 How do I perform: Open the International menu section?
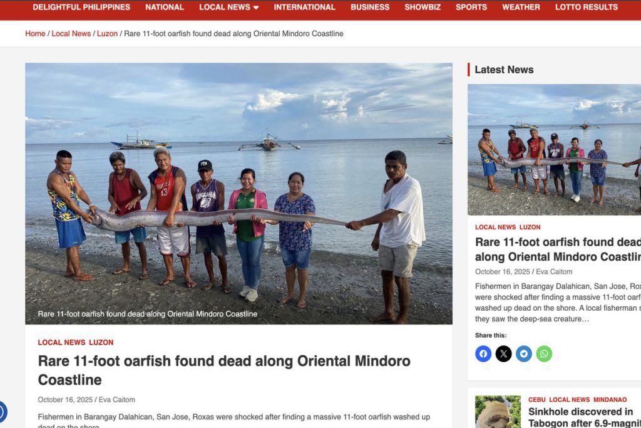[305, 8]
